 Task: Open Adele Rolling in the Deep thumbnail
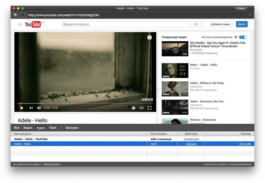(x=175, y=88)
